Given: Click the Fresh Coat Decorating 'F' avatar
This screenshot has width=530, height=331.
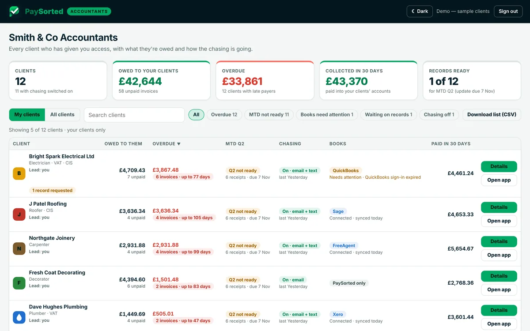Looking at the screenshot, I should pos(19,283).
